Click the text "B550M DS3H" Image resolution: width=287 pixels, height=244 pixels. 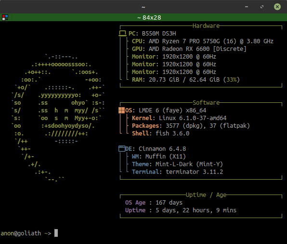coord(159,34)
